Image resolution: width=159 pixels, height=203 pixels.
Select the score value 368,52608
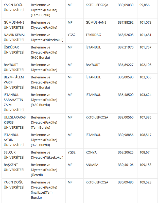pyautogui.click(x=126, y=35)
